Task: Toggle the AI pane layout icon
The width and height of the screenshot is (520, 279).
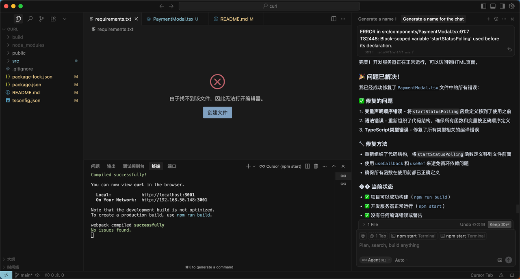Action: click(502, 6)
